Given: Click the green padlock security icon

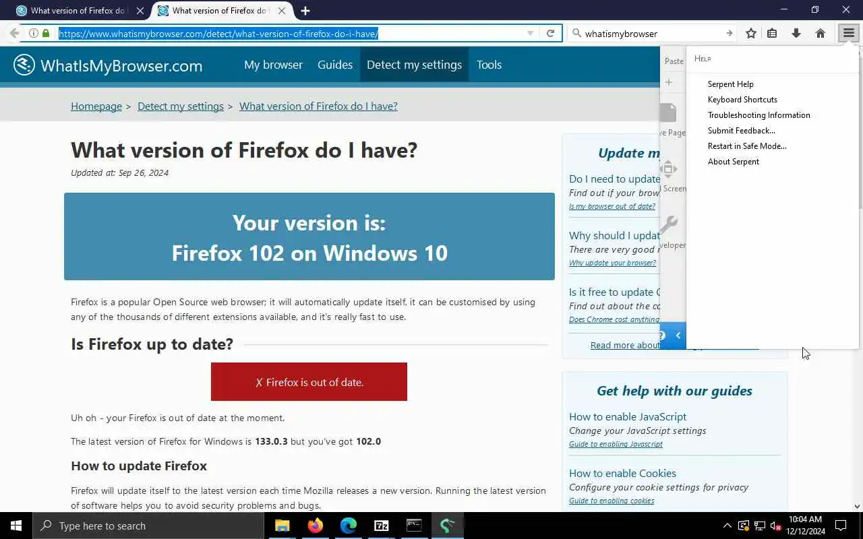Looking at the screenshot, I should click(46, 33).
